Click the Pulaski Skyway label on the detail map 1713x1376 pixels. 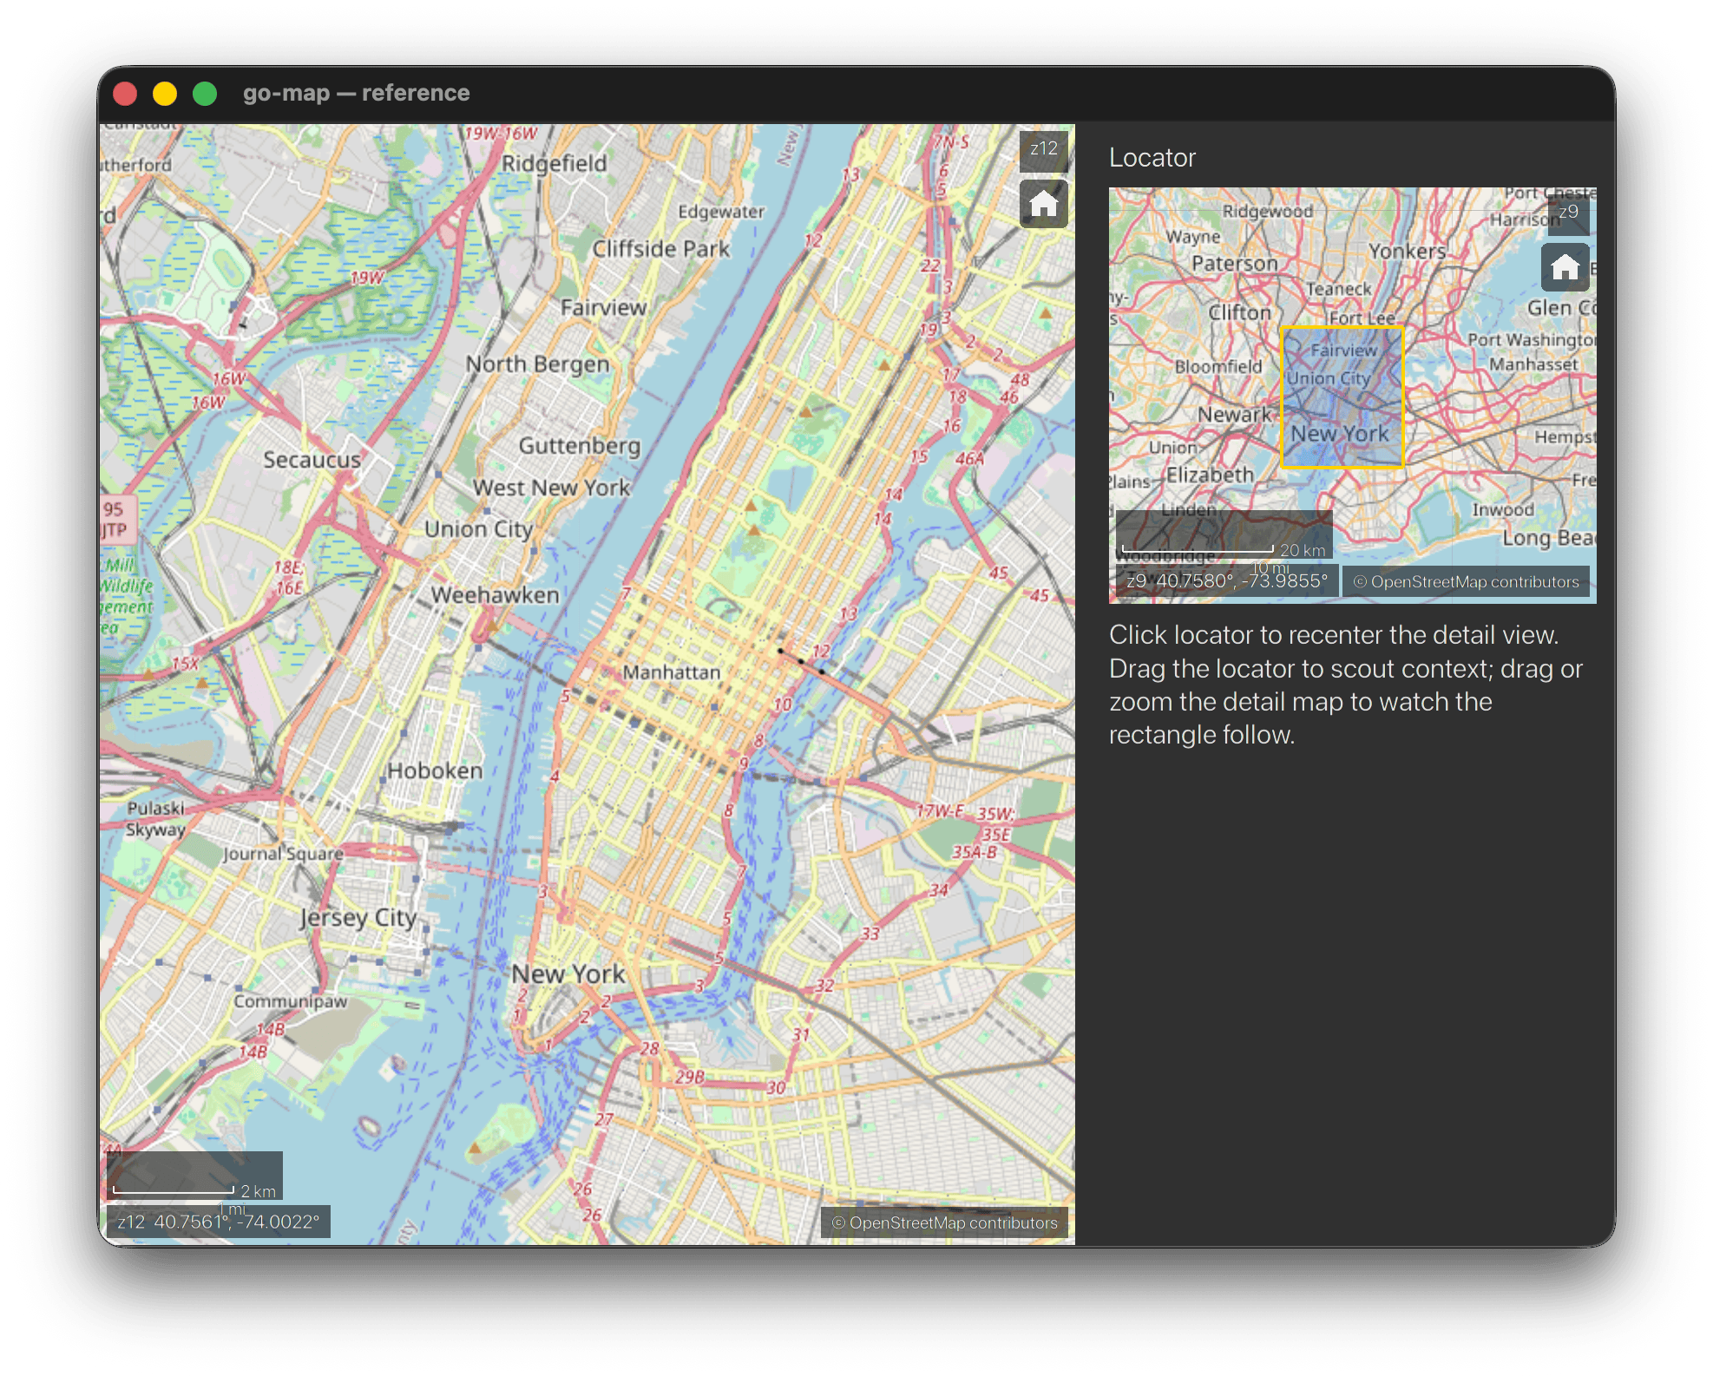coord(156,819)
